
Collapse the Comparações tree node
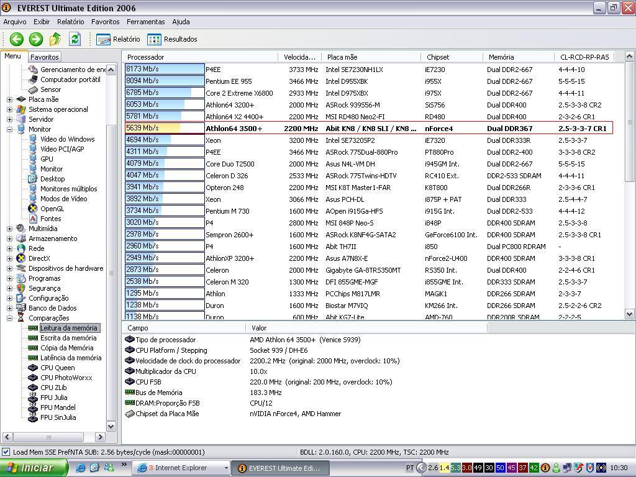[9, 318]
